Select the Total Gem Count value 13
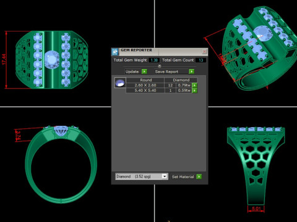297x222 pixels. [201, 60]
